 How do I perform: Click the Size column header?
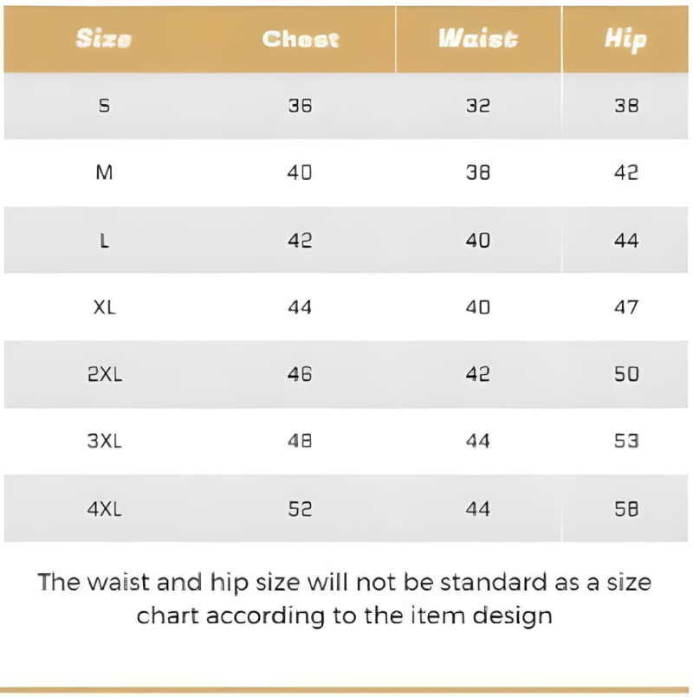point(104,39)
